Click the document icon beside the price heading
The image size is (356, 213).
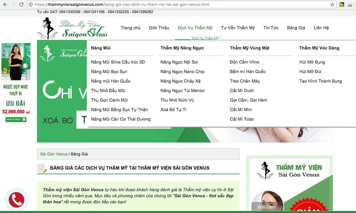[42, 168]
